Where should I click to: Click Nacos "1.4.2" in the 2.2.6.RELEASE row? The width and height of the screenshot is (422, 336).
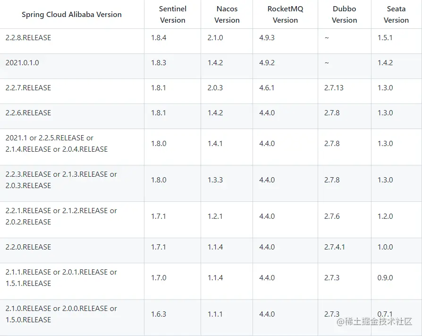(215, 113)
